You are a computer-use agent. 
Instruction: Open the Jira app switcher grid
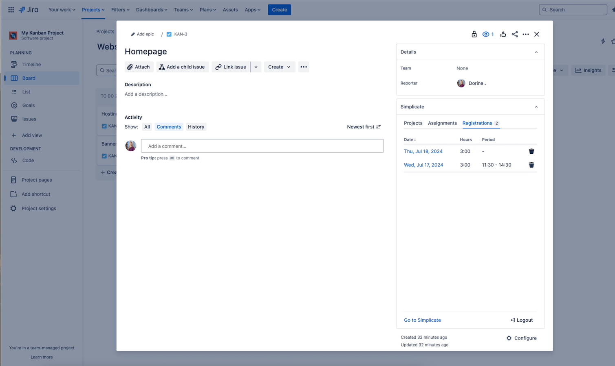coord(11,10)
